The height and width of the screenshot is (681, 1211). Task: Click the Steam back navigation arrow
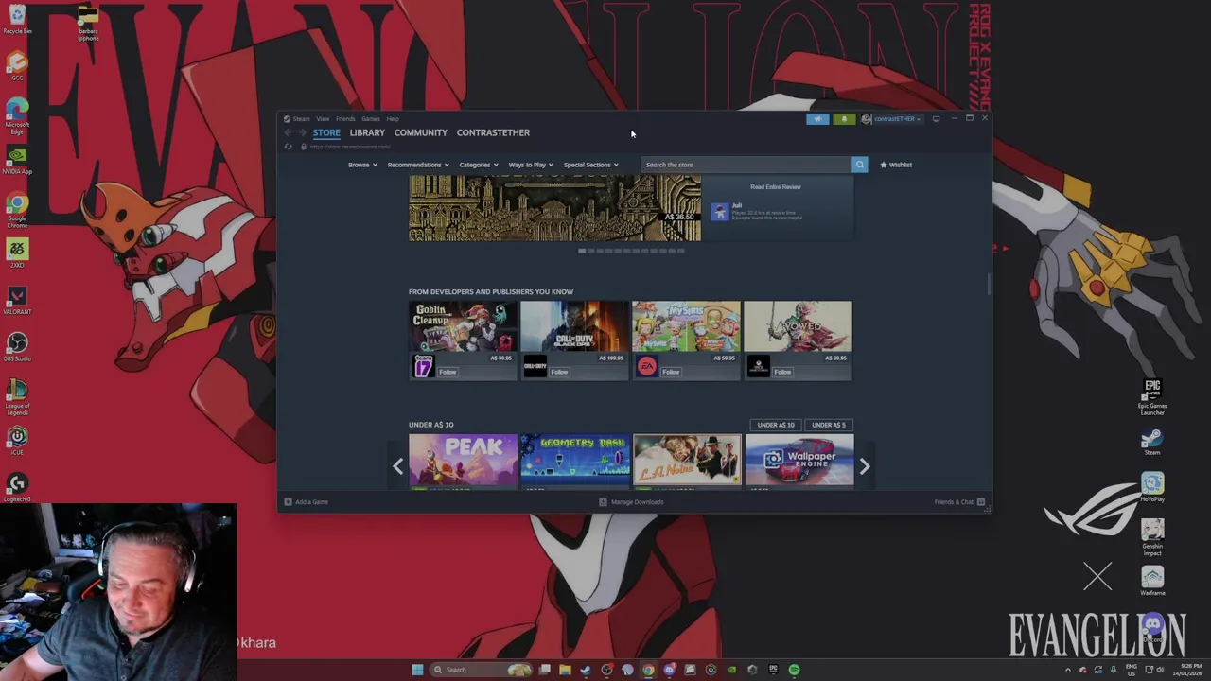coord(288,132)
